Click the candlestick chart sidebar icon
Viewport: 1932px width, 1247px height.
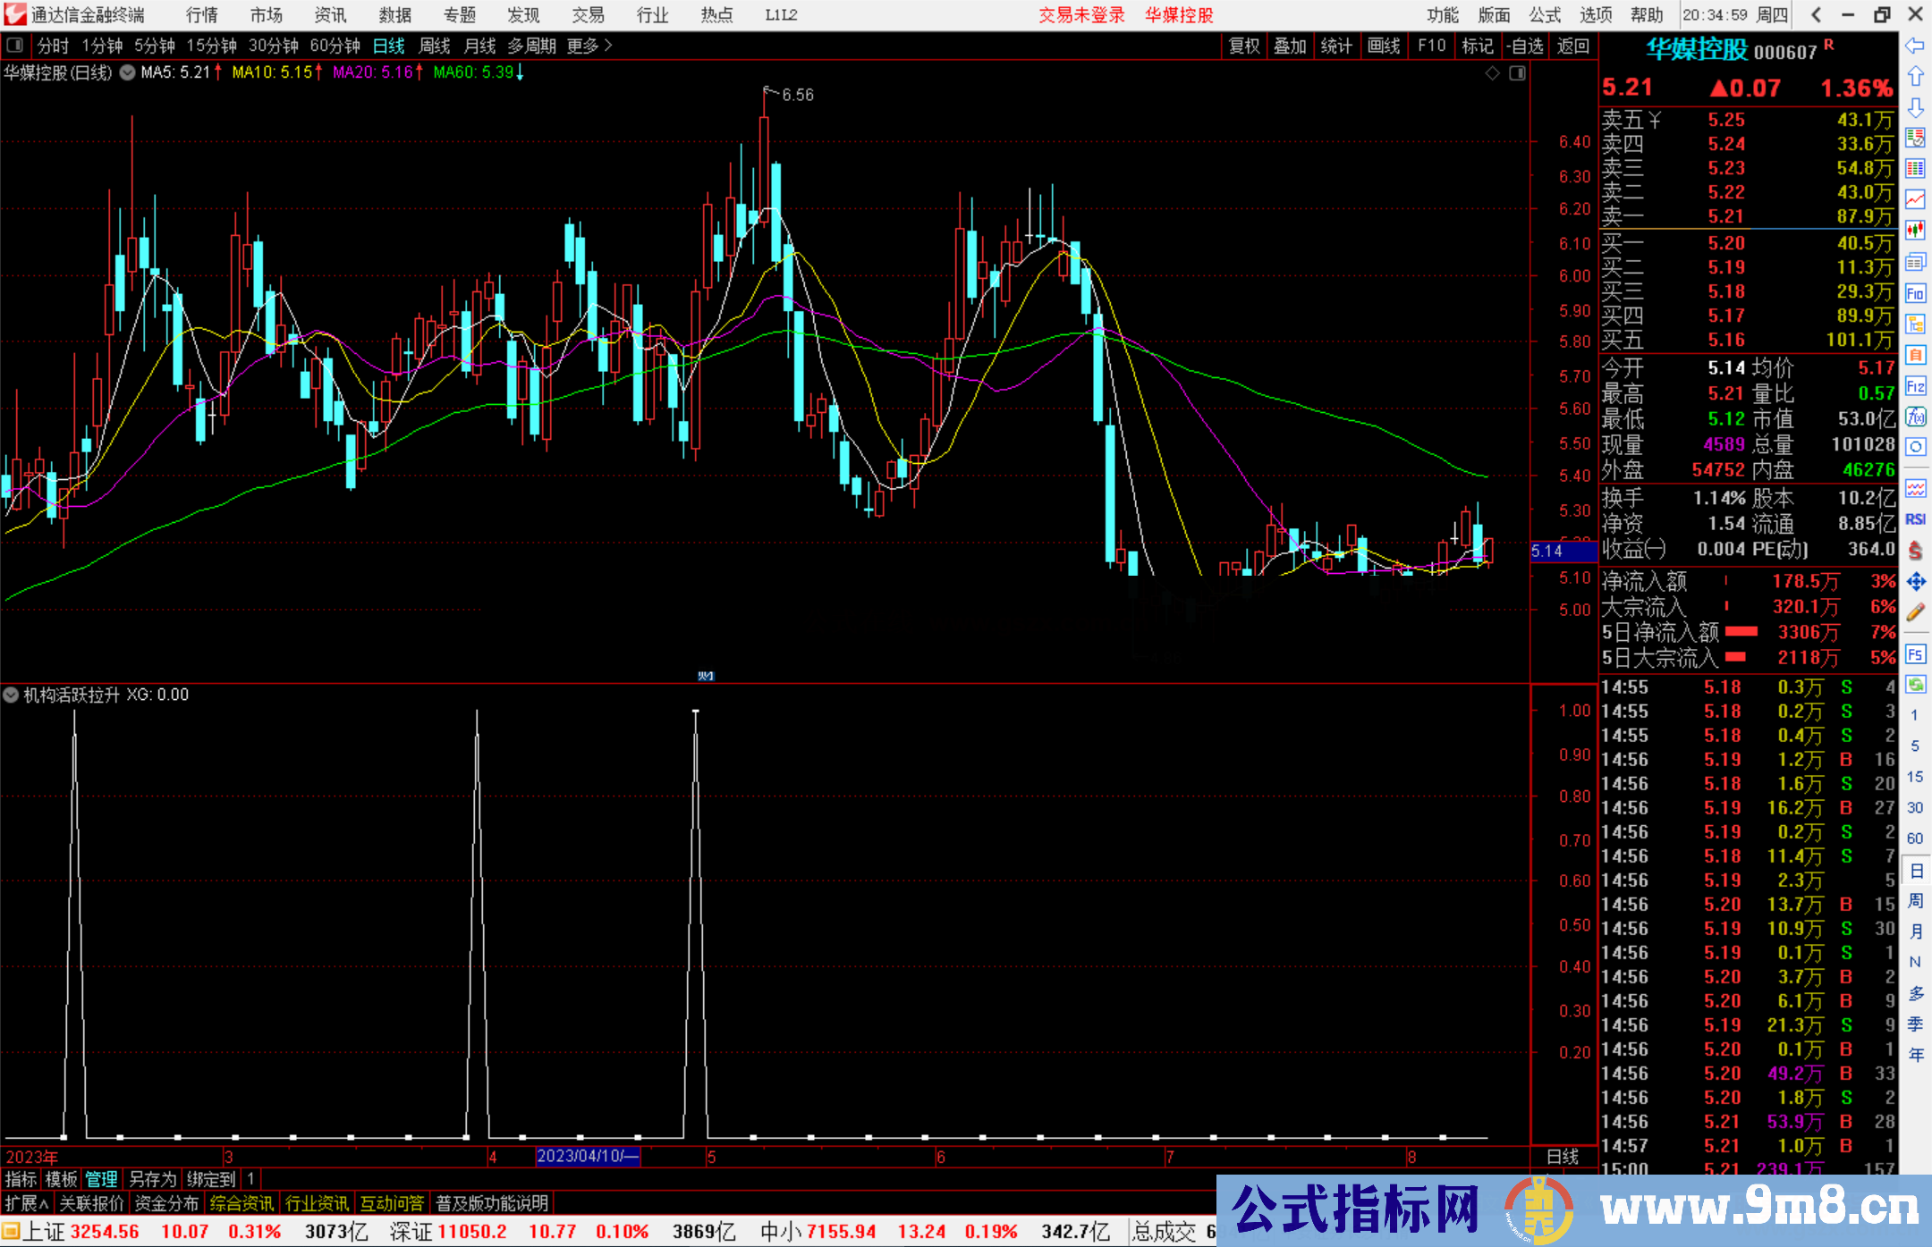click(x=1915, y=231)
